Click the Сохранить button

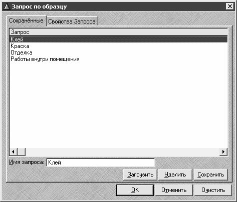[210, 174]
